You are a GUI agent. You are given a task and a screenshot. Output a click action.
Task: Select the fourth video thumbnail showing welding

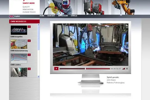coord(19,72)
